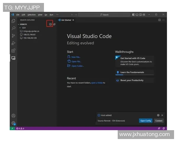
Task: Open notification settings gear on Host added
Action: [158, 115]
